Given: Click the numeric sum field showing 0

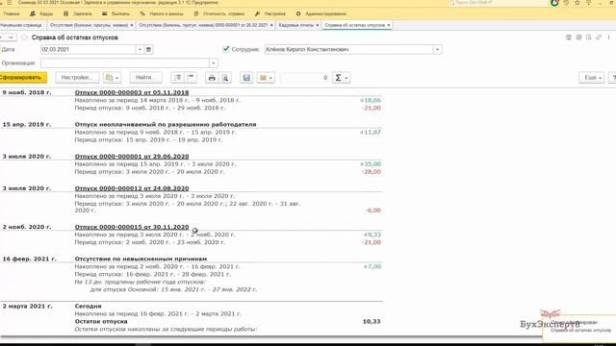Looking at the screenshot, I should (x=304, y=78).
